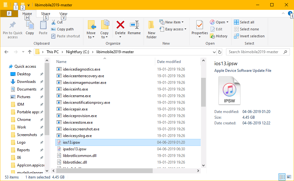Click Nightfury (C:) in the address bar
Image resolution: width=294 pixels, height=181 pixels.
(77, 52)
